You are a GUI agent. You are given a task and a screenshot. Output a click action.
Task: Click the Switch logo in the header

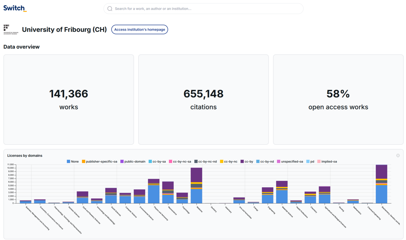click(x=15, y=8)
